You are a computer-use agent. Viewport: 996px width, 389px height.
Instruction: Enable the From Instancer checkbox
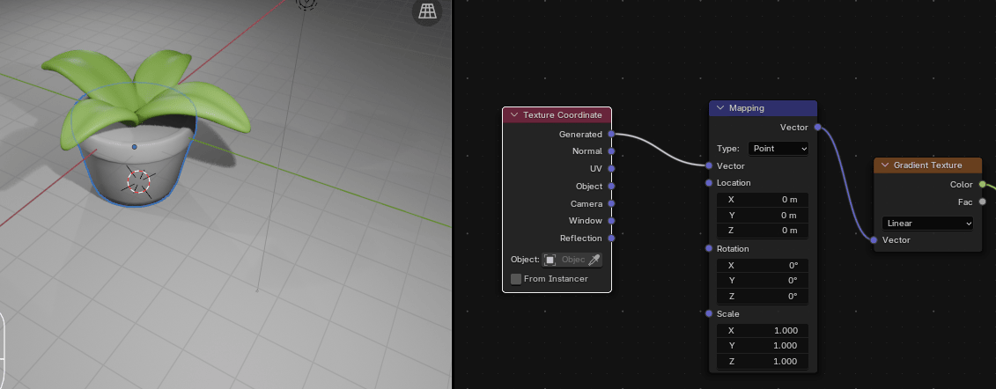pos(516,279)
